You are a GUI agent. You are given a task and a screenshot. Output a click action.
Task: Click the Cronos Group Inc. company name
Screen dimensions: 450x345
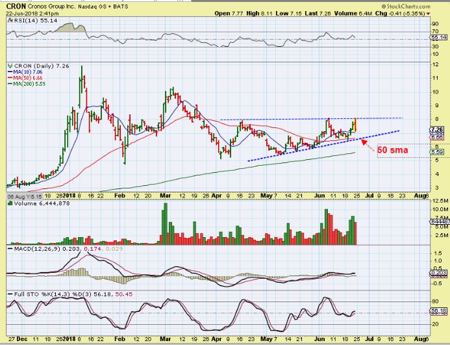(x=51, y=6)
